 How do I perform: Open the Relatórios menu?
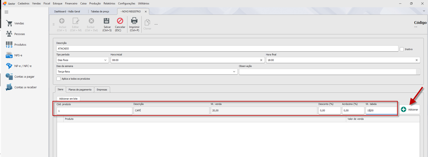109,3
